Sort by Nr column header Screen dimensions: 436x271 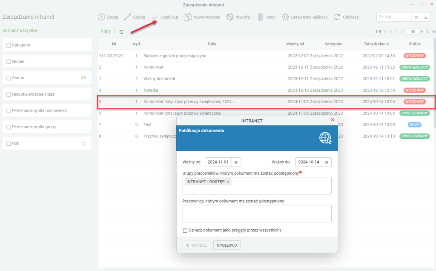click(x=114, y=44)
